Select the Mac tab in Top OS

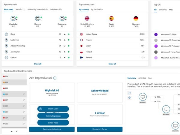(x=171, y=10)
